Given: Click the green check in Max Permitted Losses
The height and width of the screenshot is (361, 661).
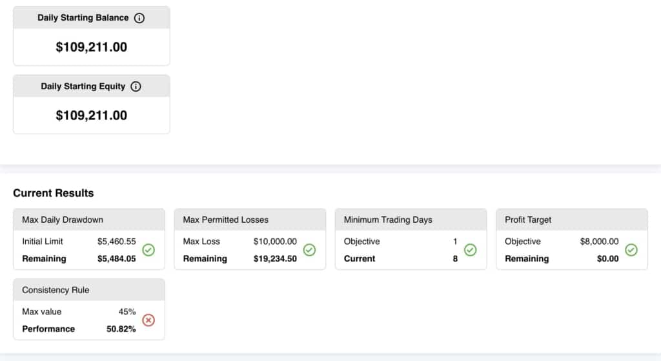Looking at the screenshot, I should click(309, 250).
